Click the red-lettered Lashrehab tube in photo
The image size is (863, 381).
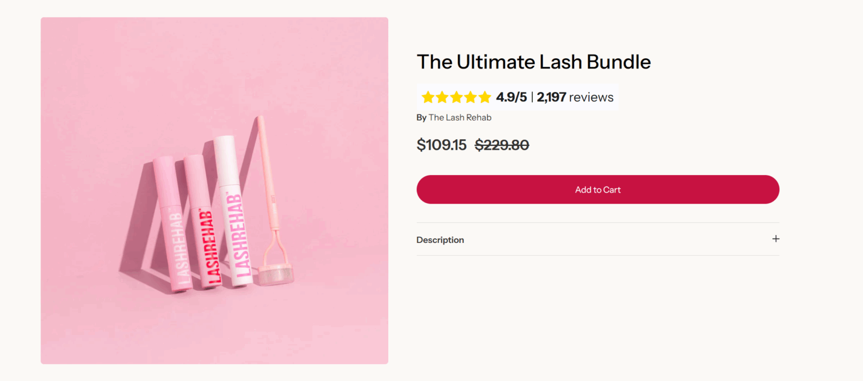(201, 224)
